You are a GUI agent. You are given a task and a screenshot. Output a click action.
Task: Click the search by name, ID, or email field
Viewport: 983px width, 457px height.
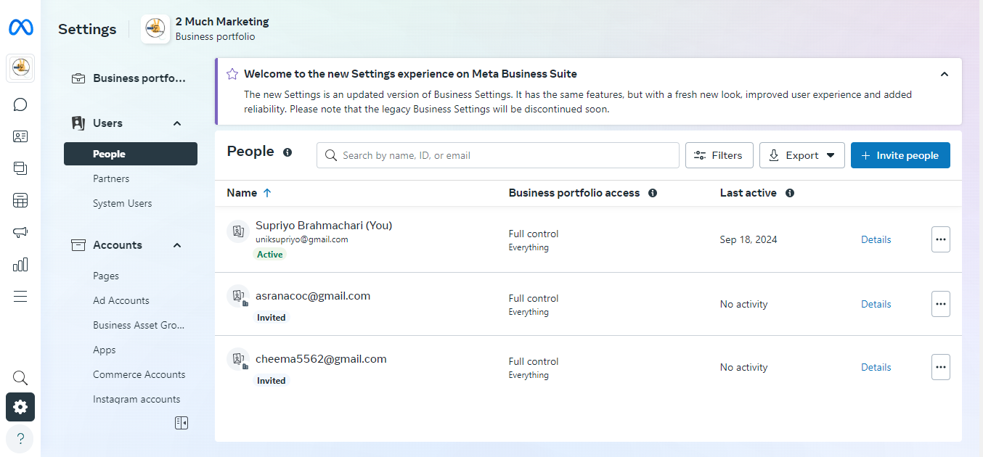(x=497, y=155)
